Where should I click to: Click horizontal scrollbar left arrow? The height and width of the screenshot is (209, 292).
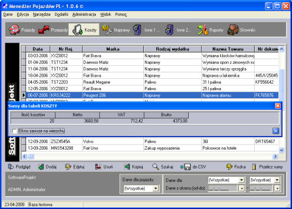24,157
